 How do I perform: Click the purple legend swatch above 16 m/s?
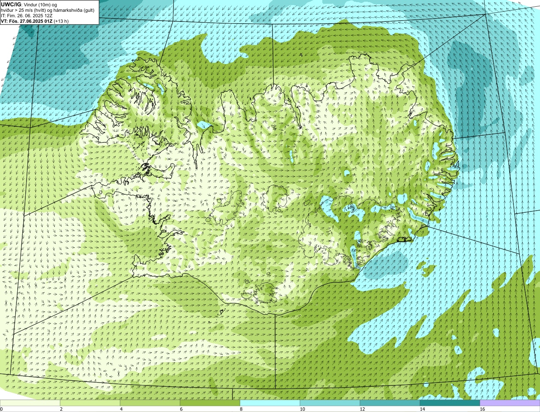coord(510,403)
